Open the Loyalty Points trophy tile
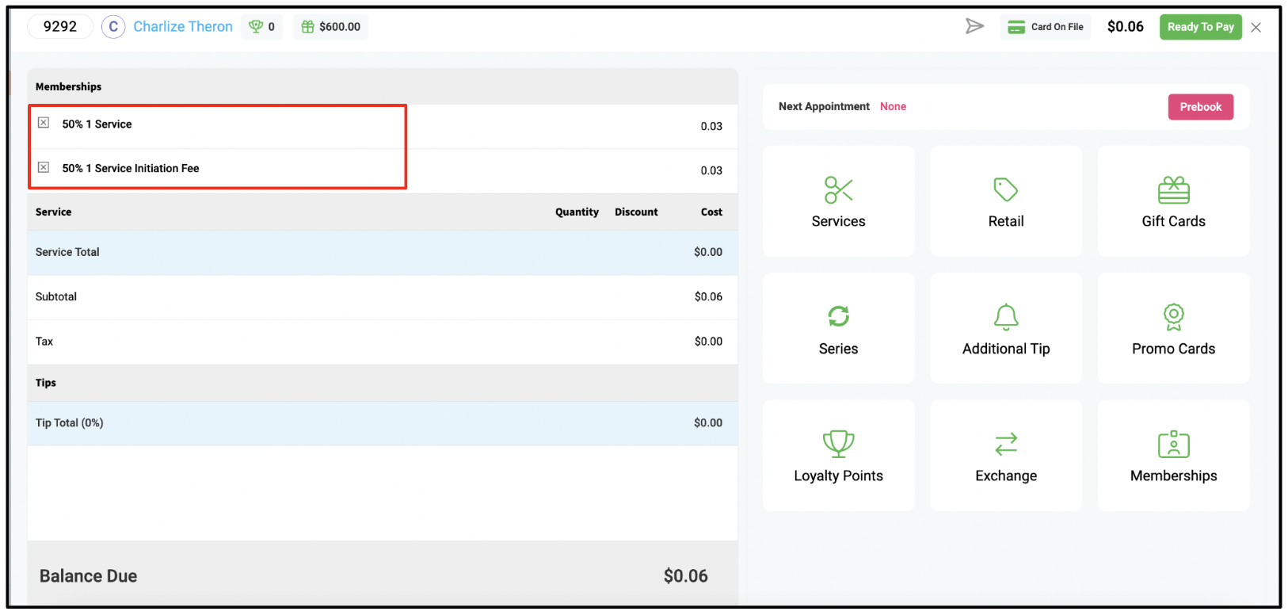 tap(838, 456)
